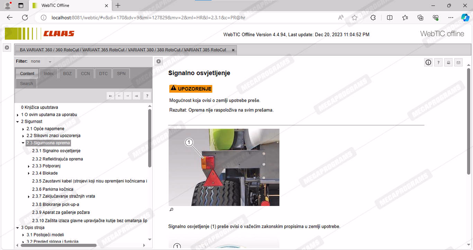
Task: Go to last topic arrow
Action: point(136,96)
